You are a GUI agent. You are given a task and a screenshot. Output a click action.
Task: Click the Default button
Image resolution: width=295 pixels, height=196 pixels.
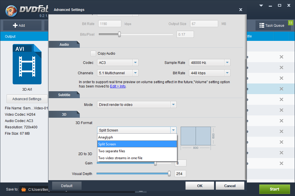(67, 186)
